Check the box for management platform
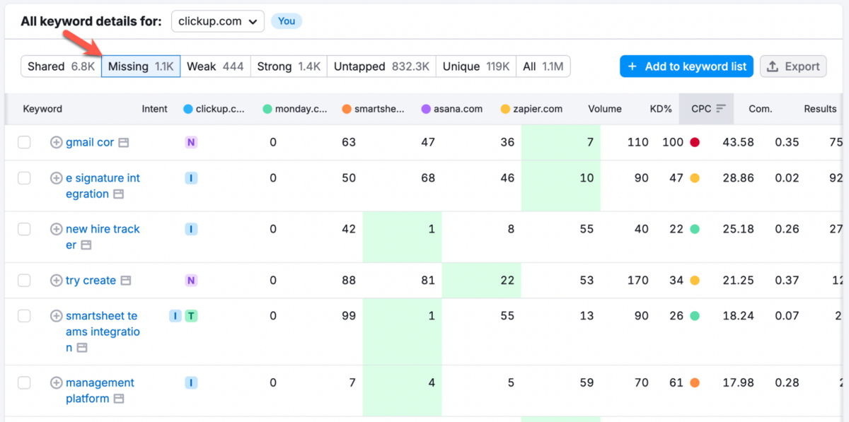The width and height of the screenshot is (849, 422). 24,383
